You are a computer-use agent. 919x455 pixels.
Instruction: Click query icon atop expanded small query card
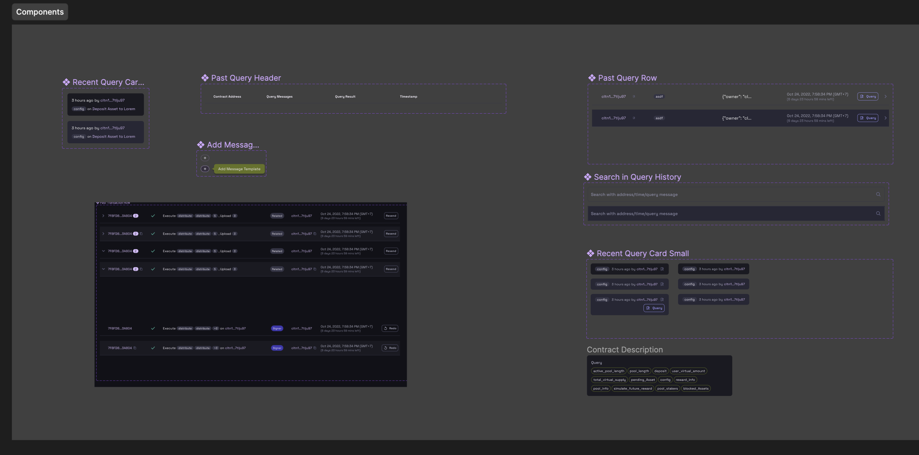(x=662, y=299)
